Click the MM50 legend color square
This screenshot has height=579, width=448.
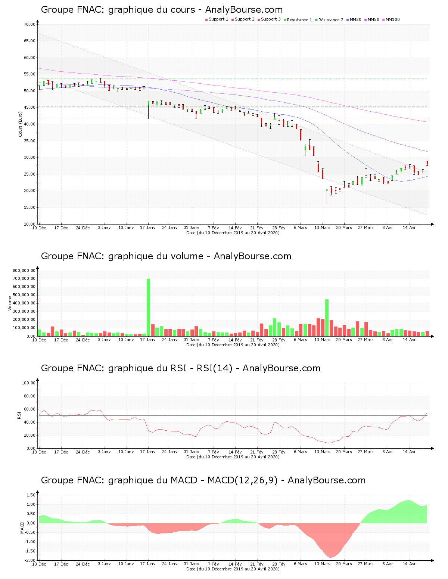365,20
